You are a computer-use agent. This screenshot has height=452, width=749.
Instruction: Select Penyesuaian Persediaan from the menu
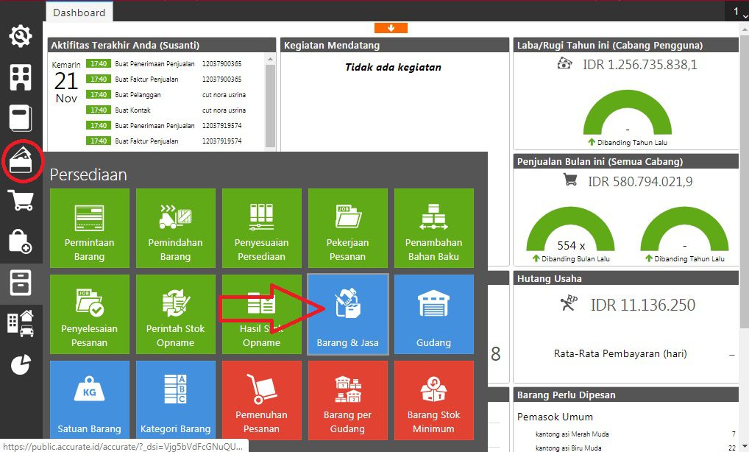point(261,228)
